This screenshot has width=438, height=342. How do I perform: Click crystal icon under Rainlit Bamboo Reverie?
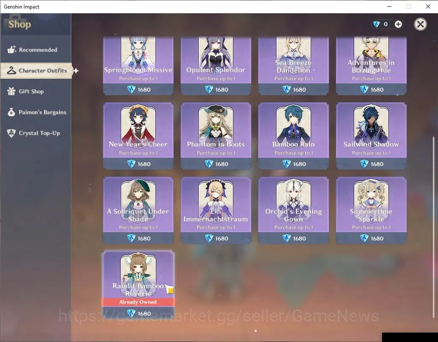coord(131,313)
